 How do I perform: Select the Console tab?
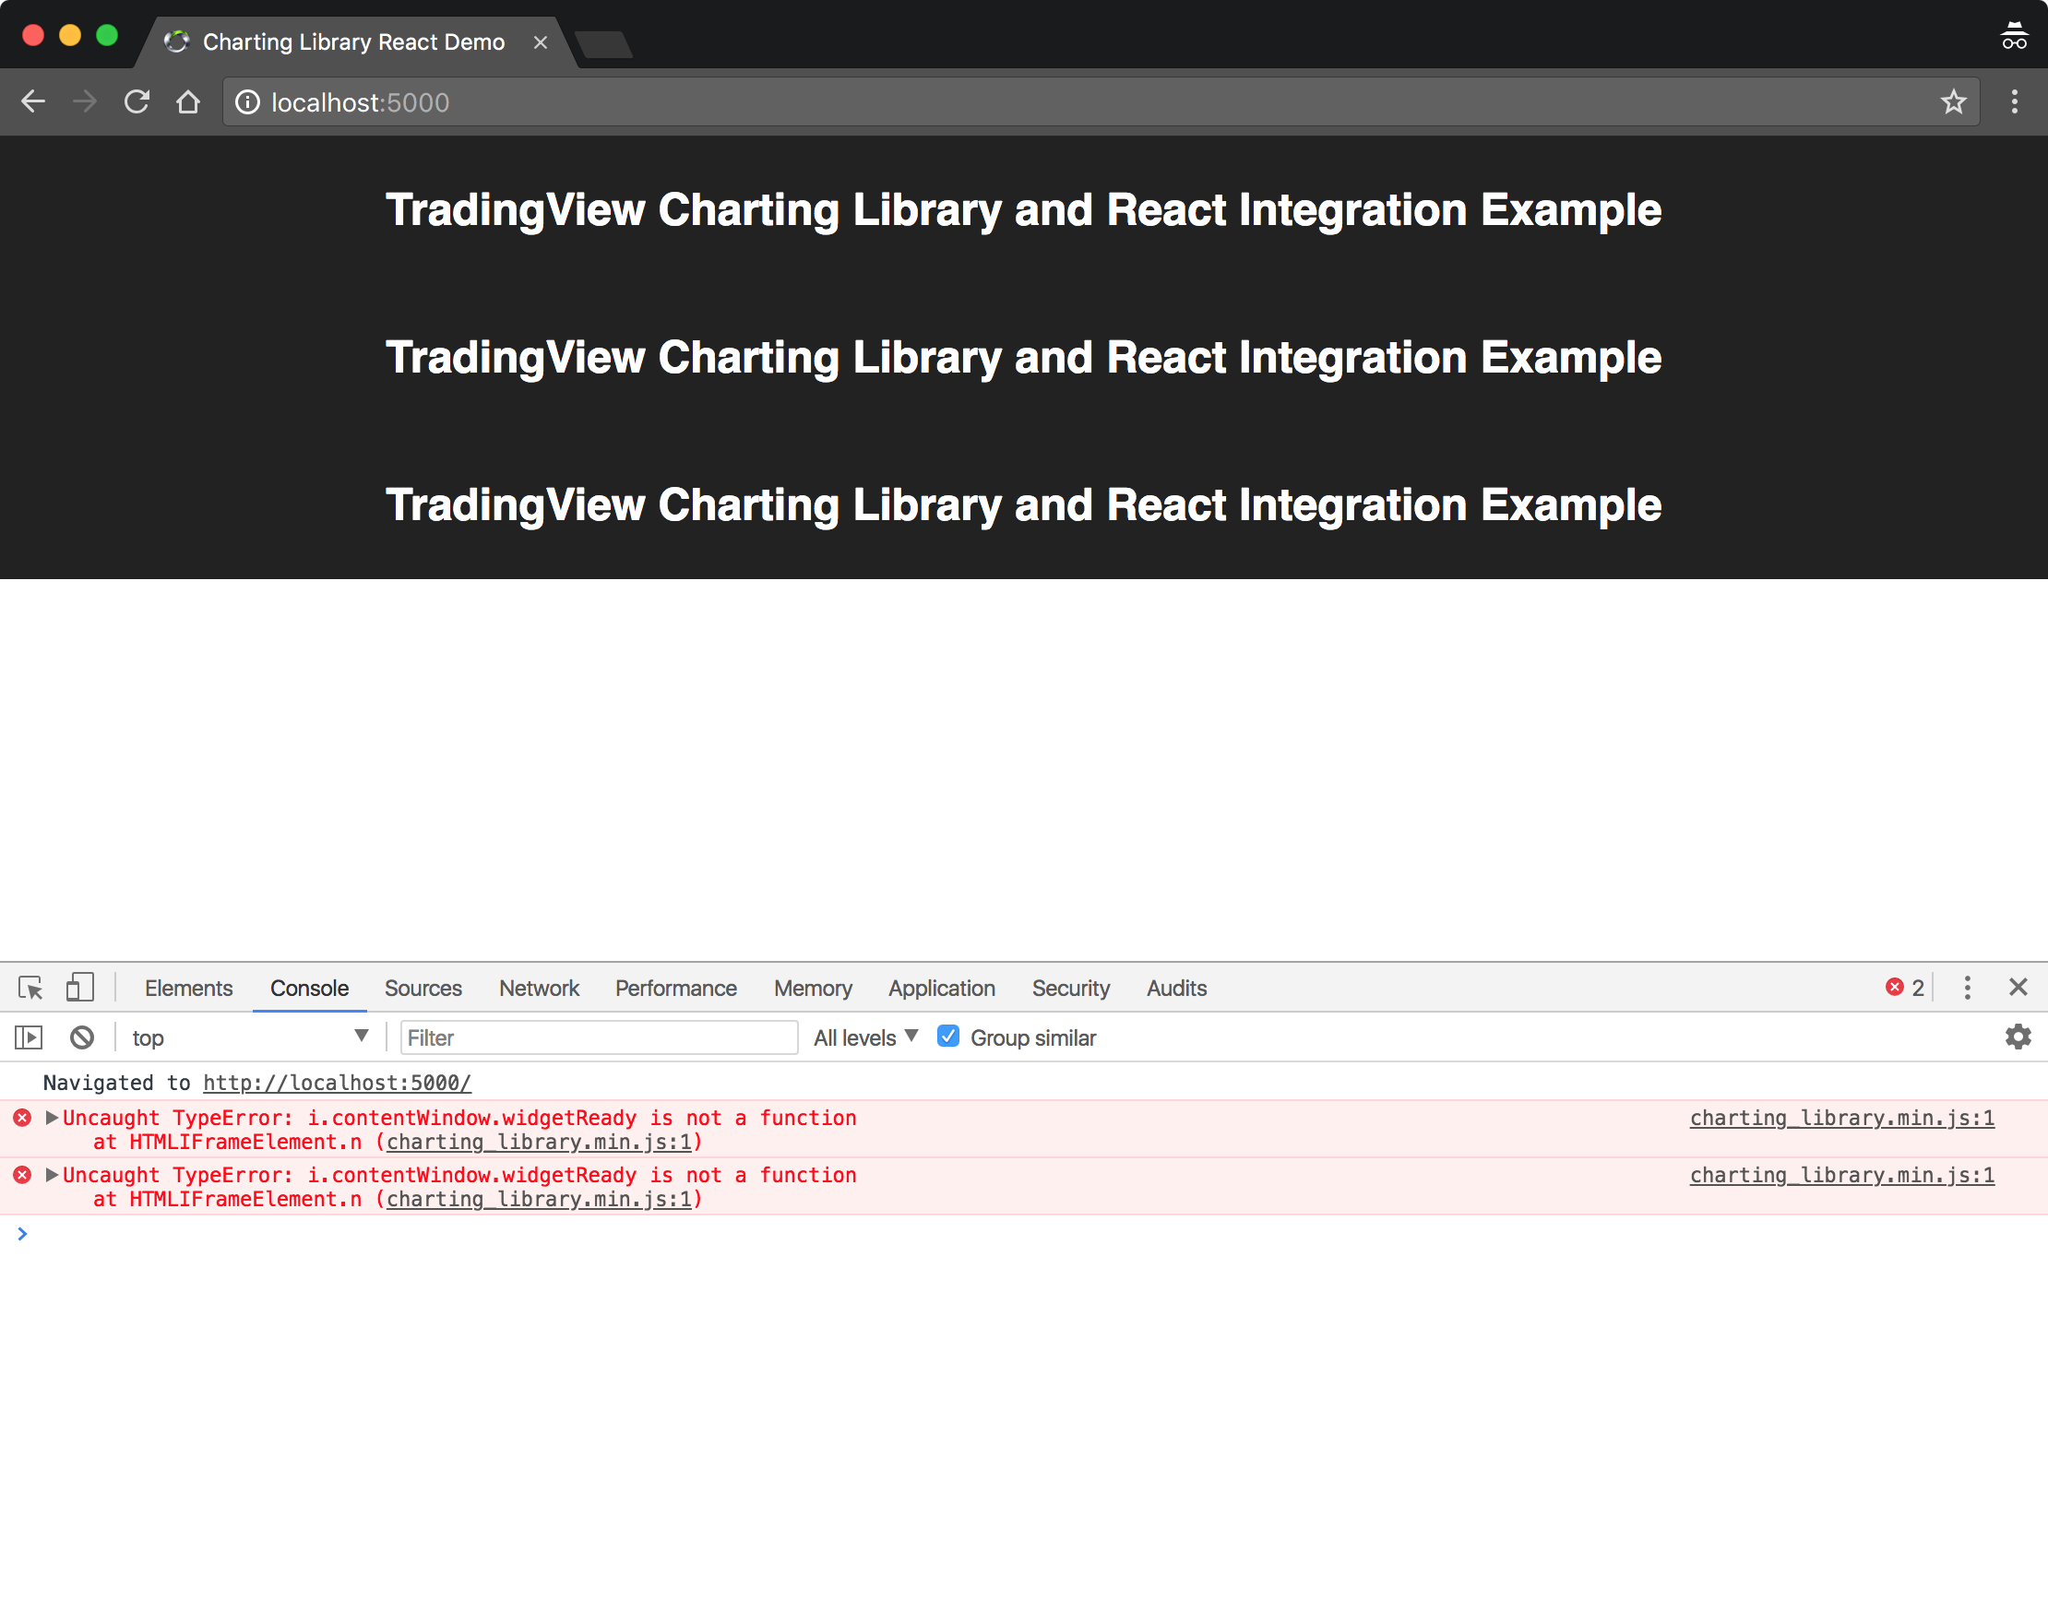(310, 989)
